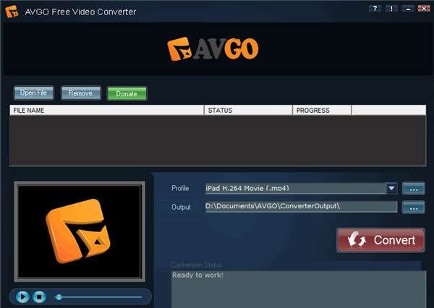Sort by the FILE NAME column header
The width and height of the screenshot is (434, 308).
coord(107,110)
